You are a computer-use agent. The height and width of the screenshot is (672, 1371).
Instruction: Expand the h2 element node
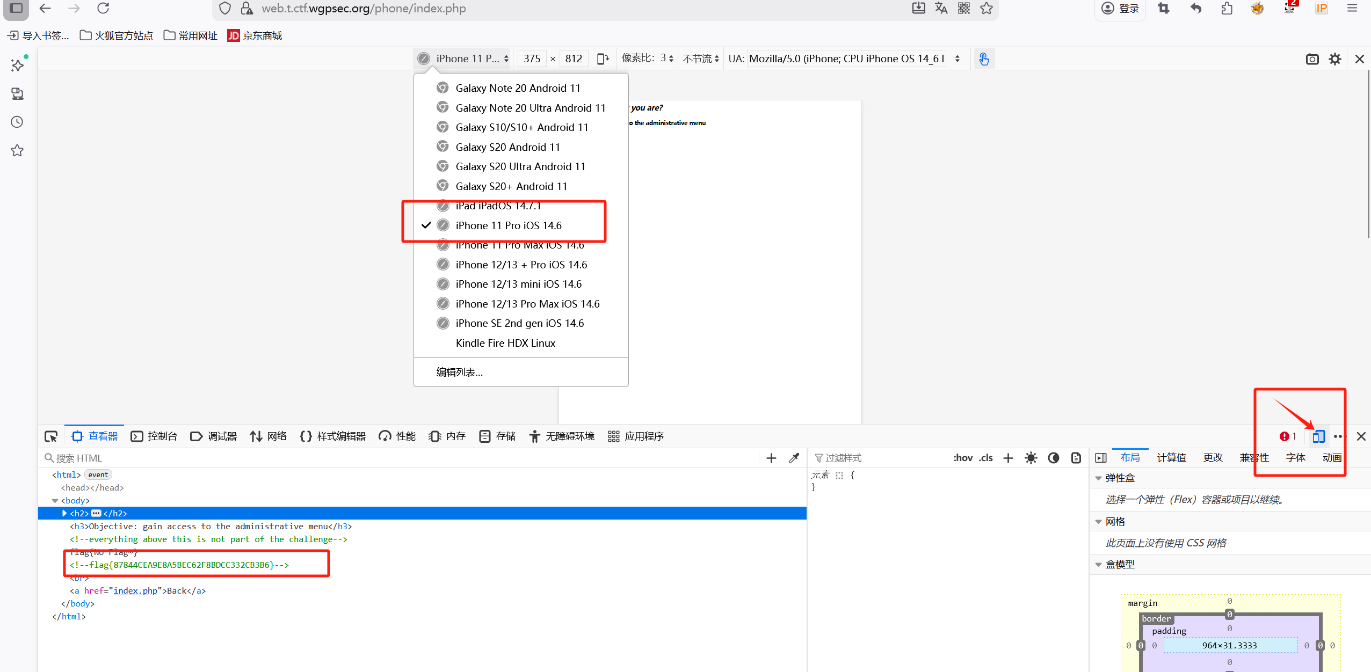pos(64,513)
